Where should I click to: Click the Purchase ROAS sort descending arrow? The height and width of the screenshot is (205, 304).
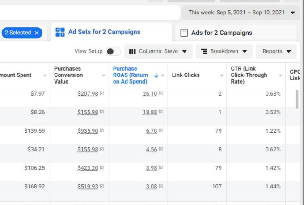[x=156, y=75]
